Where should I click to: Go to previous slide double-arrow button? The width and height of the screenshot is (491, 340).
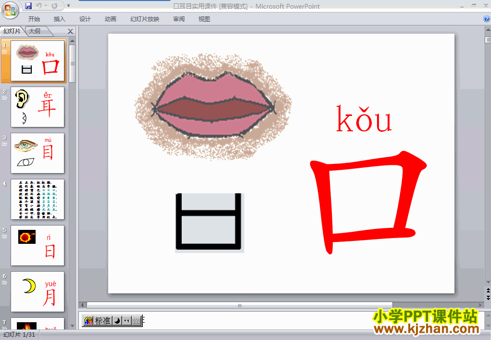pyautogui.click(x=488, y=291)
